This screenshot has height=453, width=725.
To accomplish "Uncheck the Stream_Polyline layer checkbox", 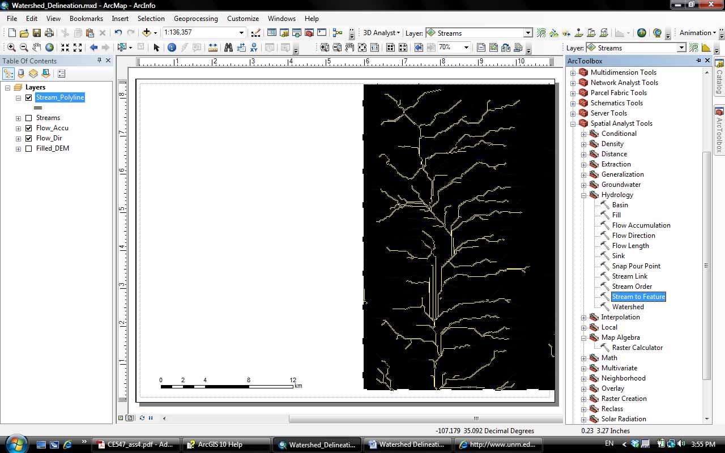I will pos(29,97).
